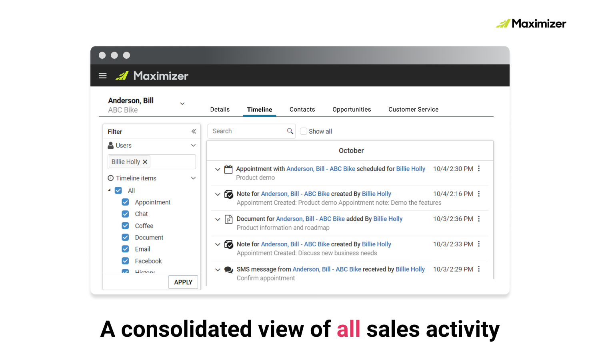
Task: Open the hamburger navigation menu
Action: pos(102,76)
